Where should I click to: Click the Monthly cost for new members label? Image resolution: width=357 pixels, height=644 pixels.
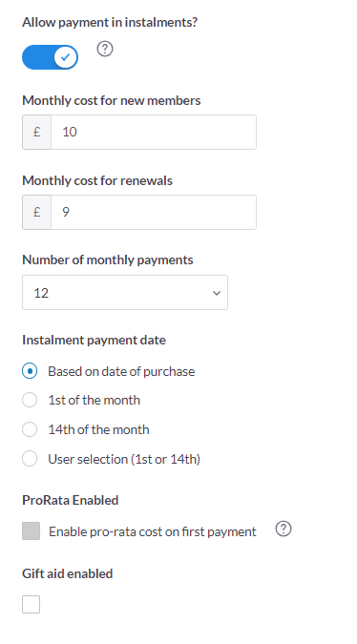click(112, 100)
